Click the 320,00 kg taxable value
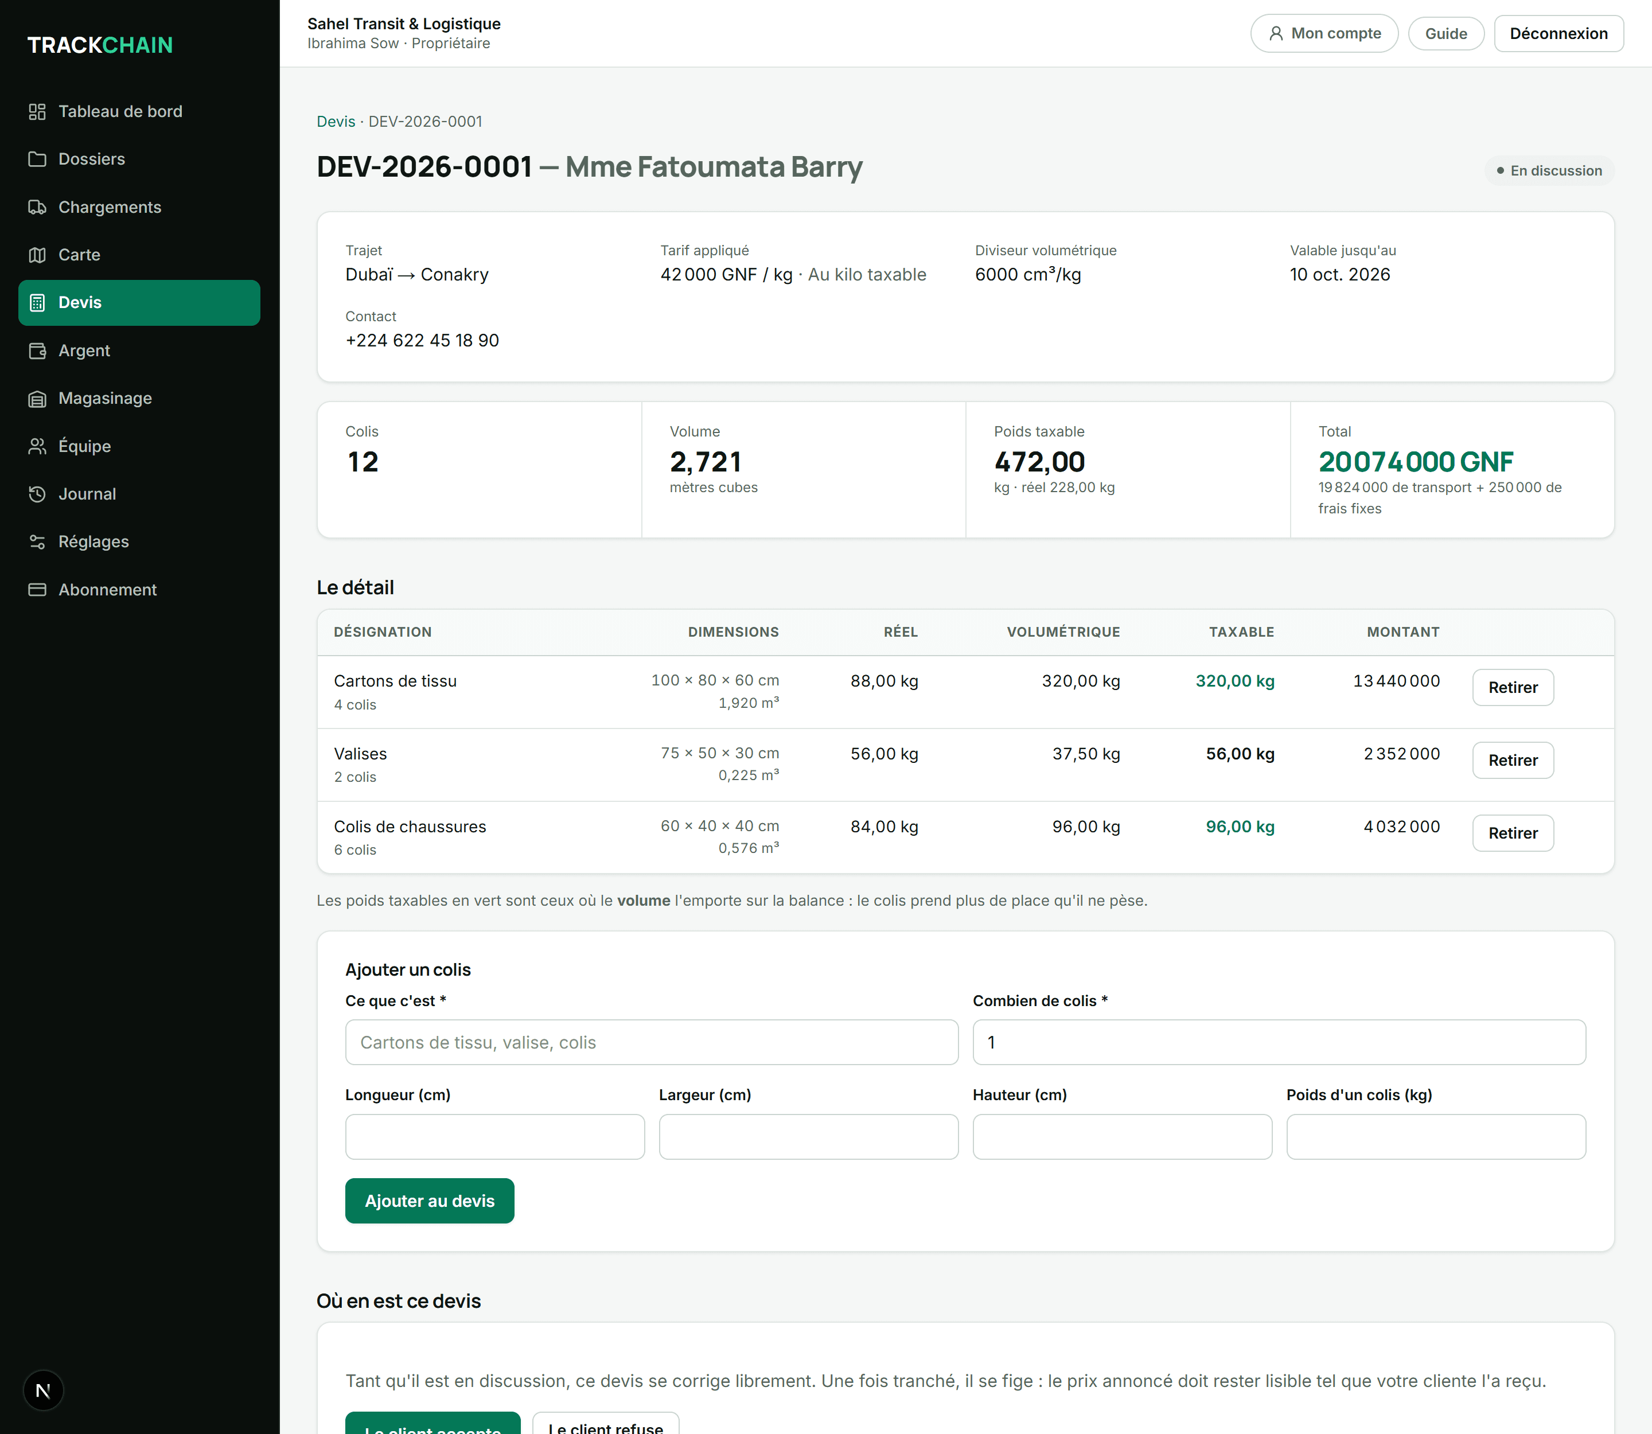The image size is (1652, 1434). (x=1235, y=681)
